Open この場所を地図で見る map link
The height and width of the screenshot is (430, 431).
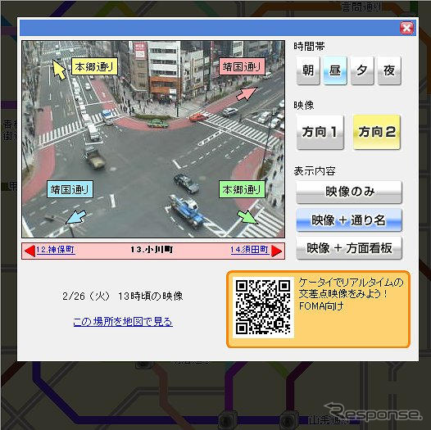click(123, 321)
